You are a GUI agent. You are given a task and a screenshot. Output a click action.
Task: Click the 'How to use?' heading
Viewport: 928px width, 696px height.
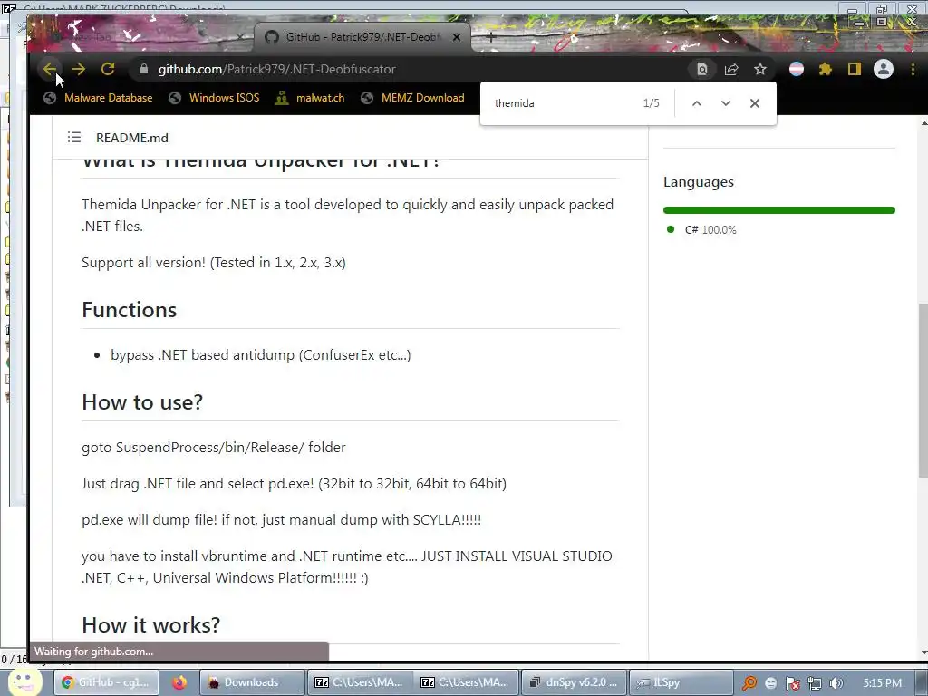point(142,401)
